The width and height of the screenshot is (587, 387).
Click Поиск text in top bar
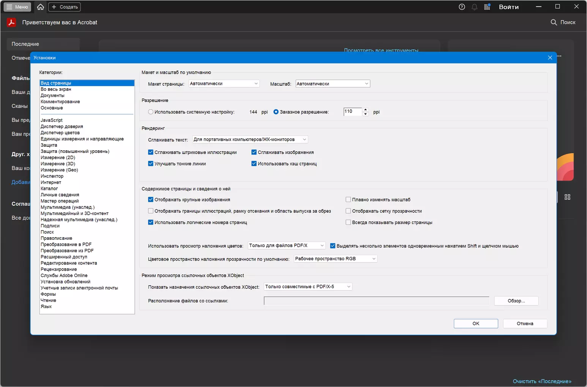(568, 22)
